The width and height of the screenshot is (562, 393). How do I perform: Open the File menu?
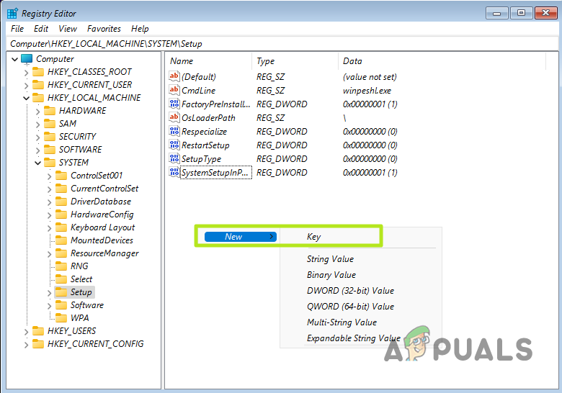click(17, 29)
